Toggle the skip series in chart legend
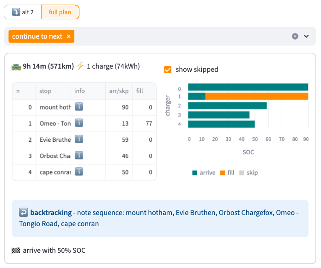The width and height of the screenshot is (321, 268). tap(248, 173)
